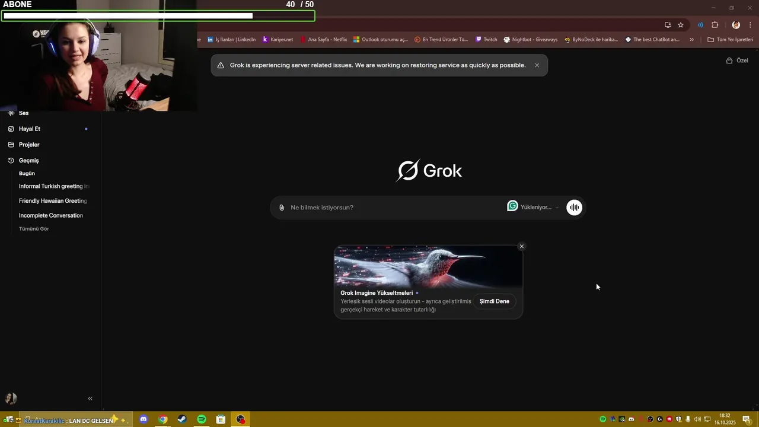Click the Spotify system tray icon

click(603, 419)
